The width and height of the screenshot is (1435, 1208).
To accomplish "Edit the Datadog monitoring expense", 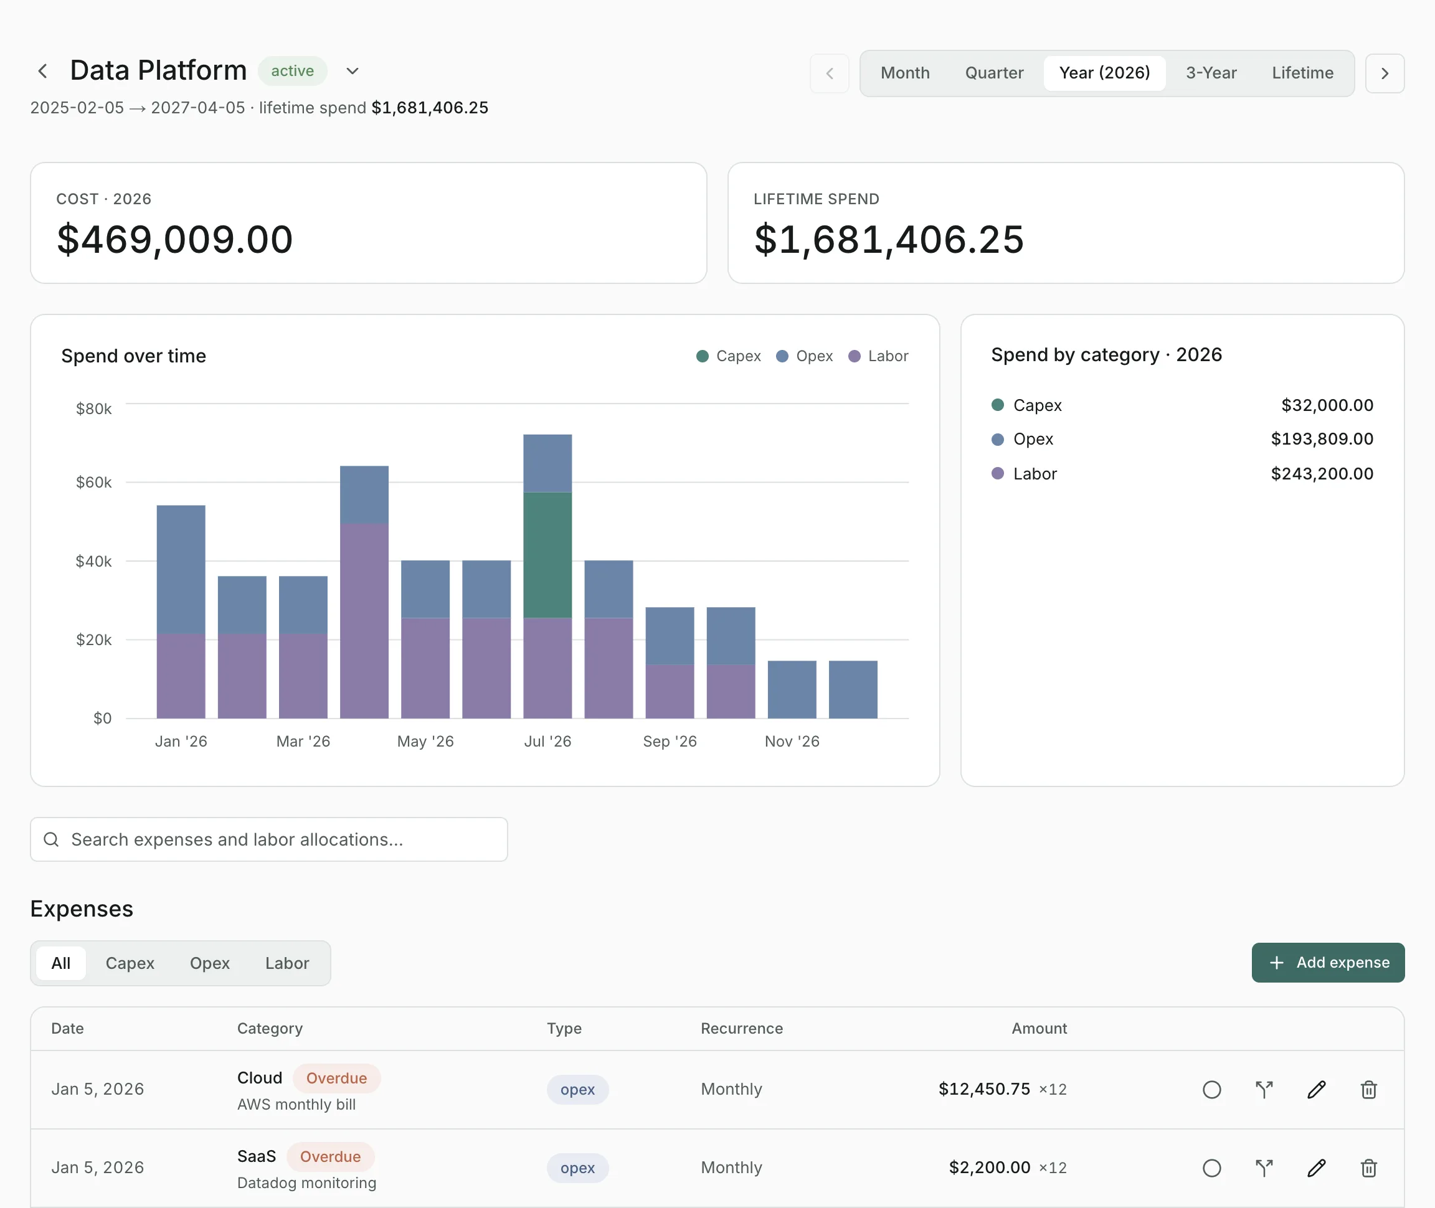I will click(1317, 1168).
